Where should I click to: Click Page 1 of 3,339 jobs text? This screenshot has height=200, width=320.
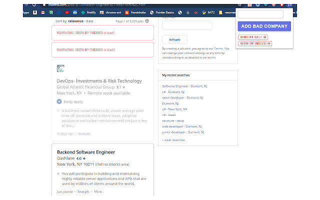tap(129, 21)
